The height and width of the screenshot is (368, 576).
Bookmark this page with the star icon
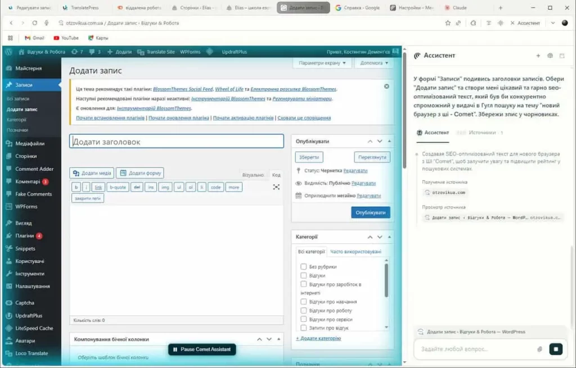tap(448, 23)
